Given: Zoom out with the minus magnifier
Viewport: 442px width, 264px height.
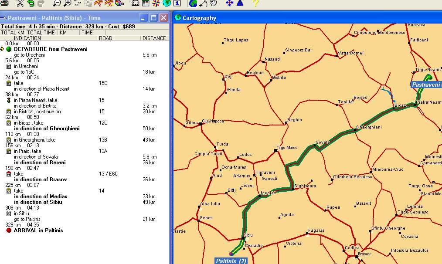Looking at the screenshot, I should pyautogui.click(x=57, y=3).
